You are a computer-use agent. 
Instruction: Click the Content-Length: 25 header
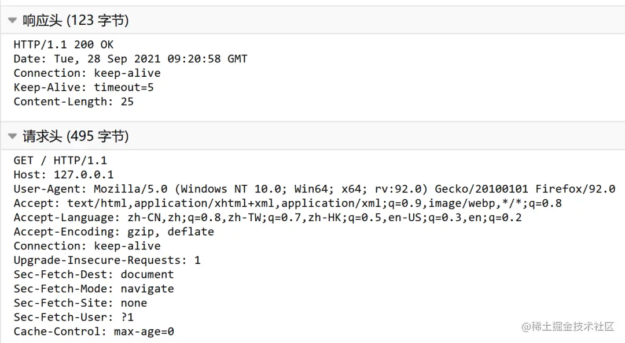(73, 102)
